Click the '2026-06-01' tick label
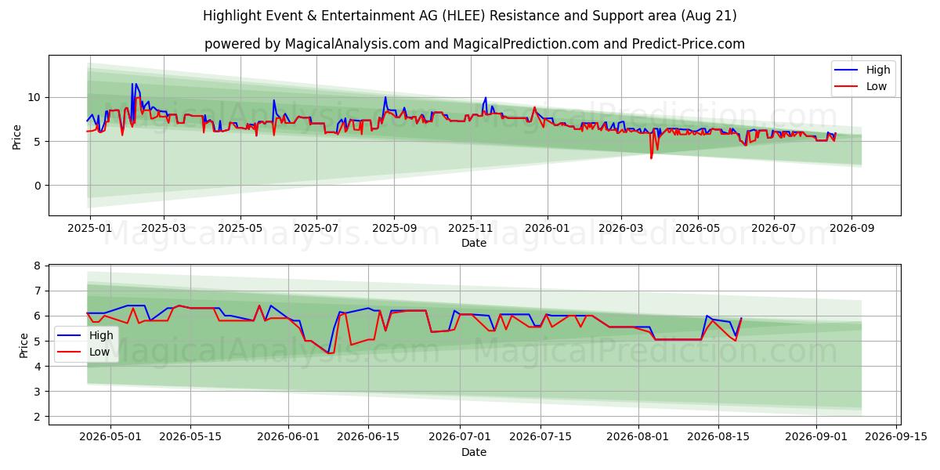This screenshot has width=940, height=470. [x=288, y=436]
